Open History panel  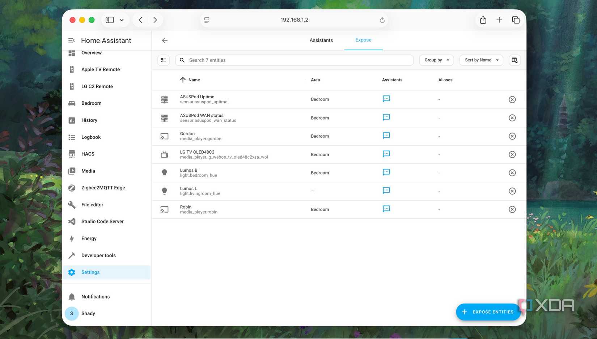107,120
